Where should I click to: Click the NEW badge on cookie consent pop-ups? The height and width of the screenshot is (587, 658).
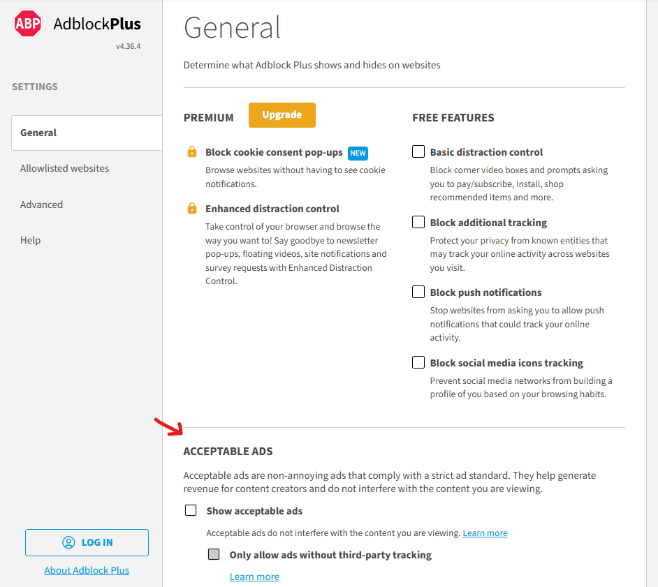pos(358,152)
